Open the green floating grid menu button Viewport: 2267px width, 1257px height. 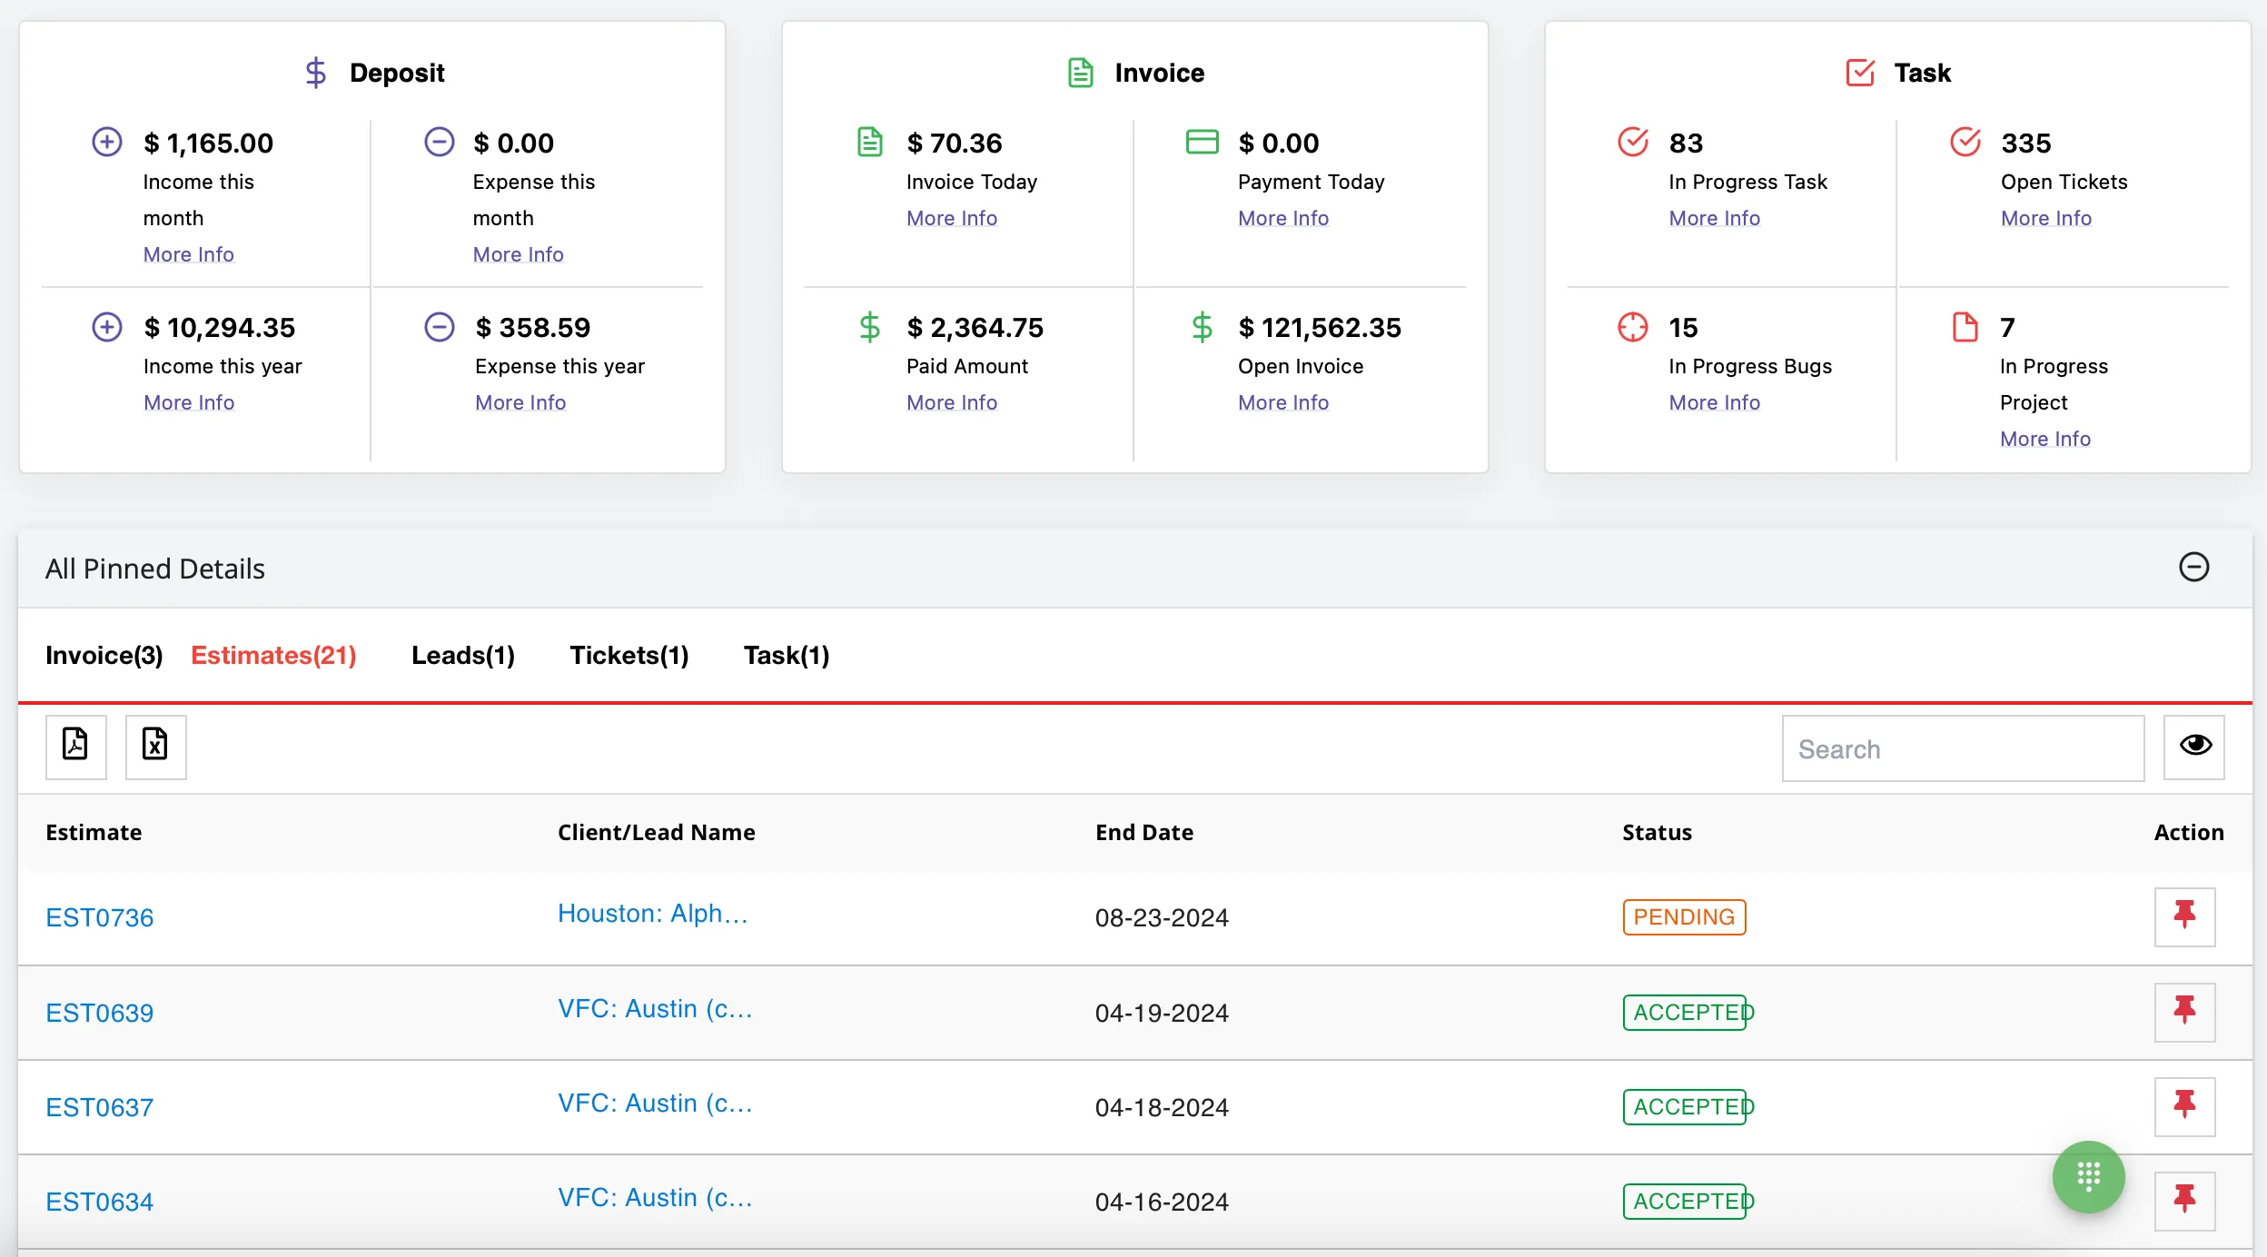tap(2088, 1176)
